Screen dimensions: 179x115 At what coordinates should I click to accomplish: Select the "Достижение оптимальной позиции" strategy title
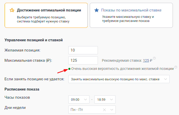[x=49, y=10]
